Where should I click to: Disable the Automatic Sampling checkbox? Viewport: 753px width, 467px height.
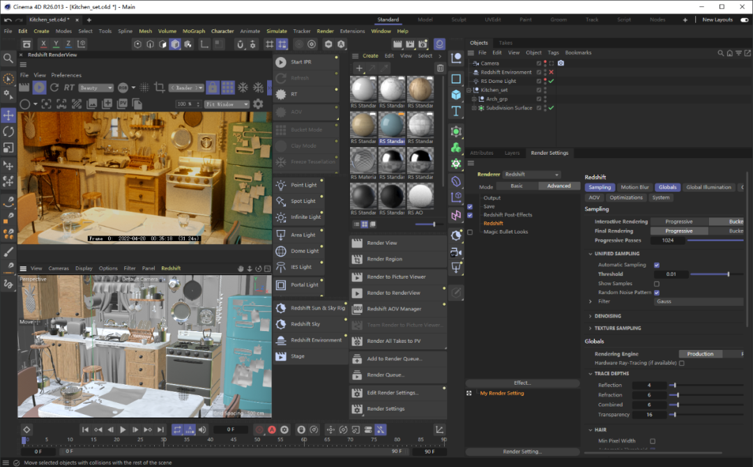[x=657, y=264]
